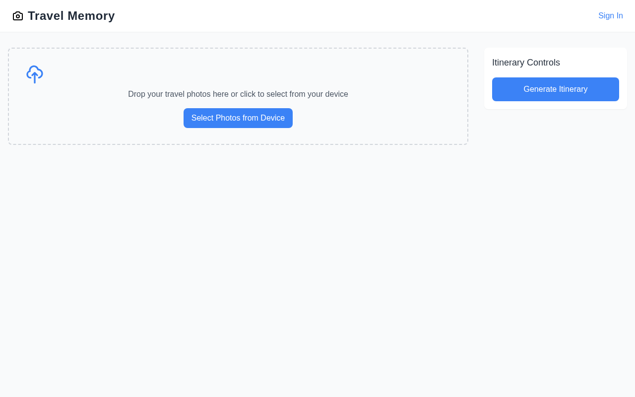Viewport: 635px width, 397px height.
Task: Sign in using the top-right link
Action: (610, 16)
